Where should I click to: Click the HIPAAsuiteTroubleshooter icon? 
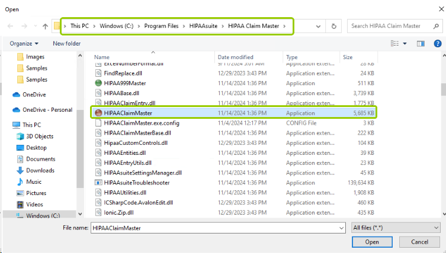[98, 183]
